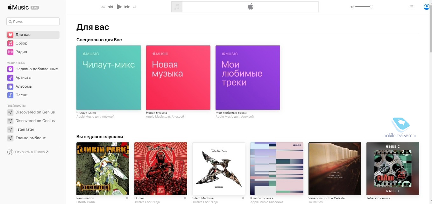The image size is (432, 204).
Task: Click Тебе это снится title text
Action: (378, 198)
